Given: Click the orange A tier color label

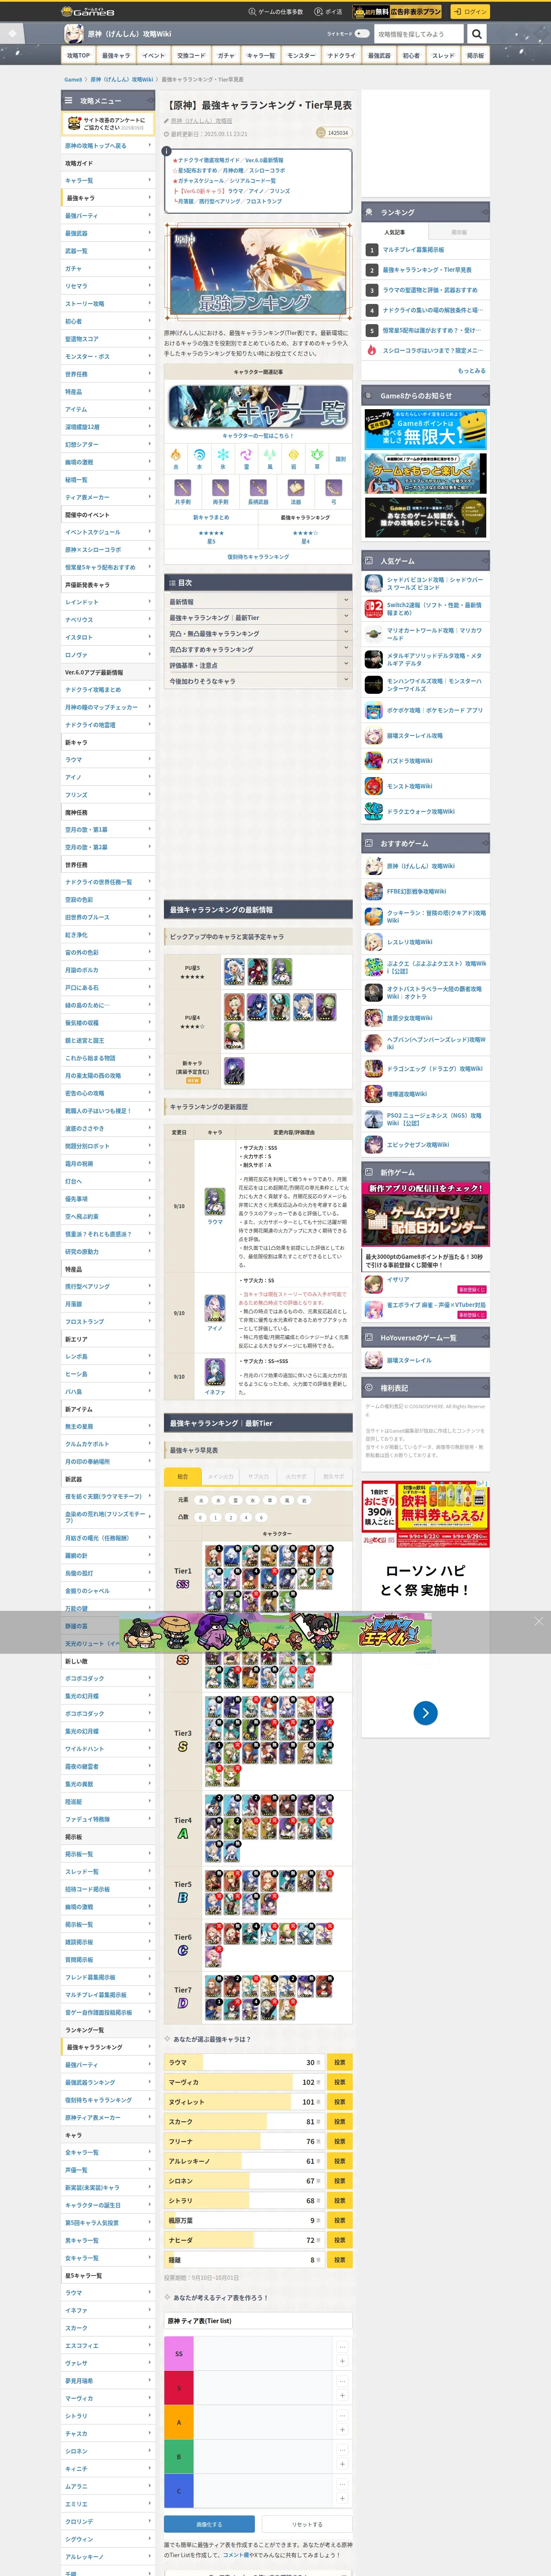Looking at the screenshot, I should click(x=179, y=2422).
